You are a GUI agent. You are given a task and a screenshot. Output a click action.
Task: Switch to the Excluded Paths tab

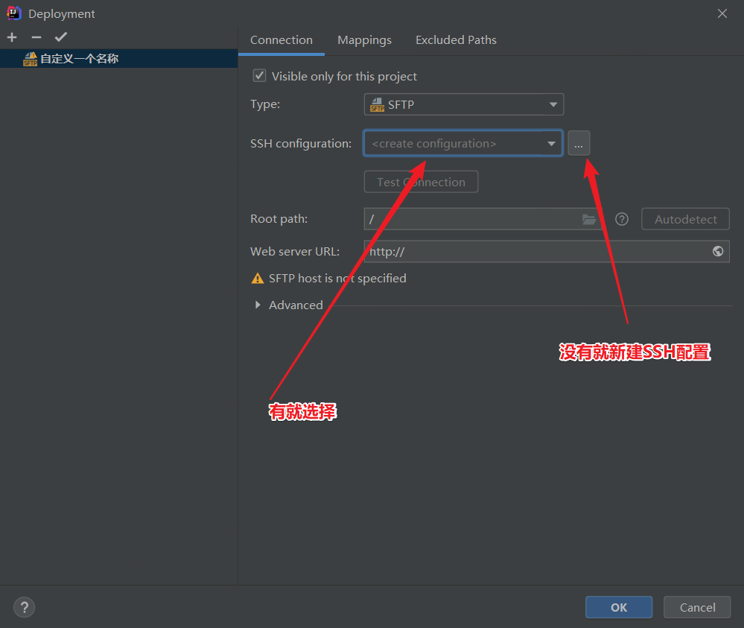(x=456, y=40)
